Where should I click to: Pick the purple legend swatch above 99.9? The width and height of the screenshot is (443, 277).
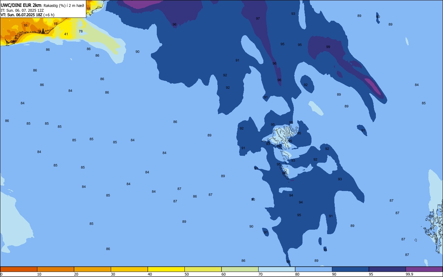[x=424, y=269]
